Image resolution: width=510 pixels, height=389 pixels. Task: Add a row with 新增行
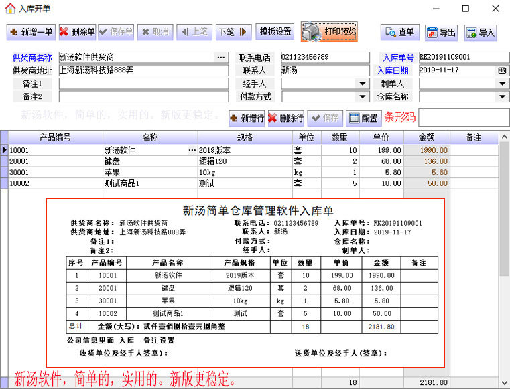(247, 118)
